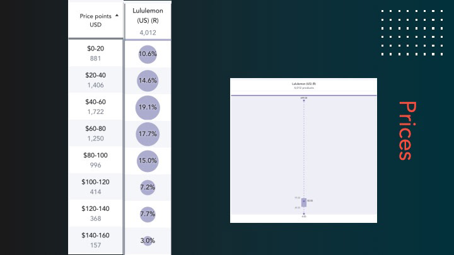Click the 157 product count
Viewport: 454px width, 255px height.
[95, 245]
